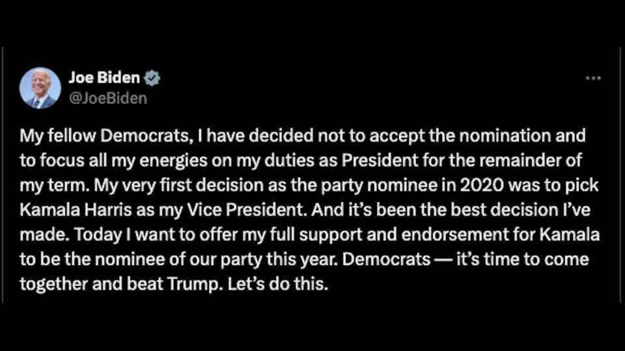This screenshot has height=351, width=625.
Task: Click the opening words "My fellow Democrats"
Action: pyautogui.click(x=83, y=136)
